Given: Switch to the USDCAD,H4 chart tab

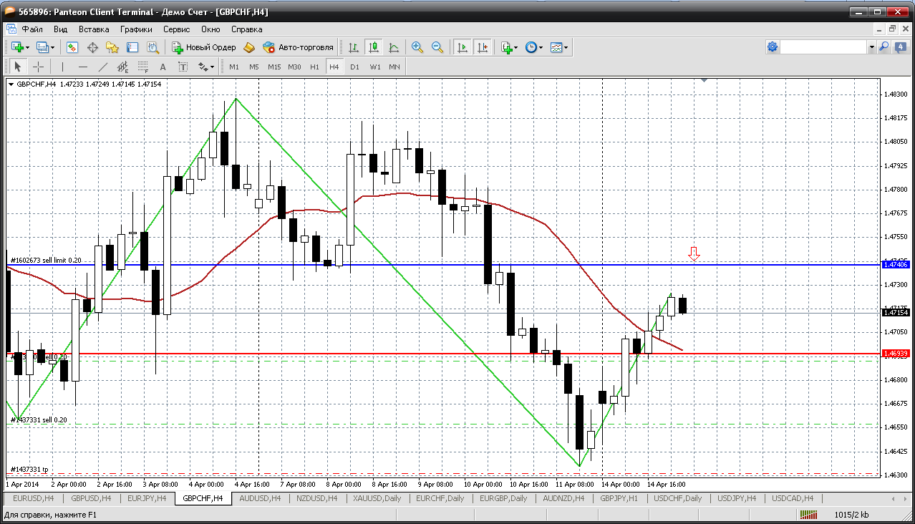Looking at the screenshot, I should (793, 498).
